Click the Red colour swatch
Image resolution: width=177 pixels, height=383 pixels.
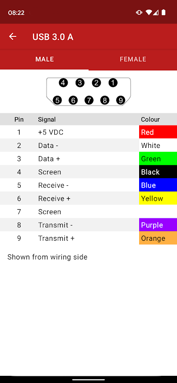158,132
